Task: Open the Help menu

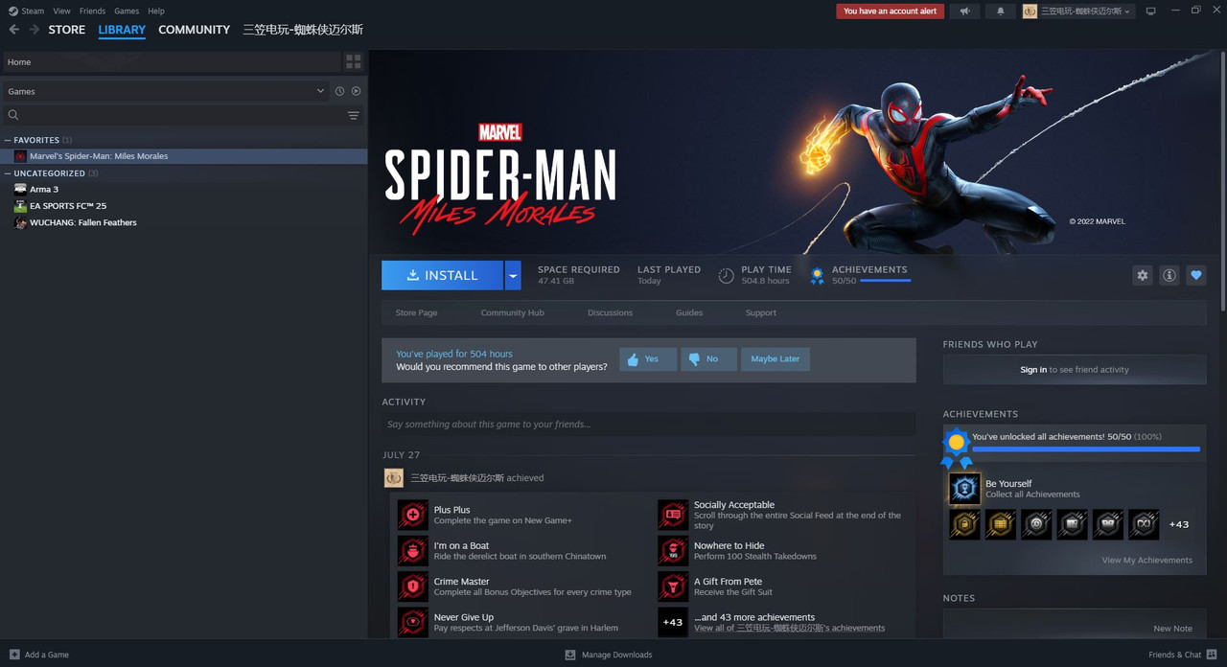Action: (156, 11)
